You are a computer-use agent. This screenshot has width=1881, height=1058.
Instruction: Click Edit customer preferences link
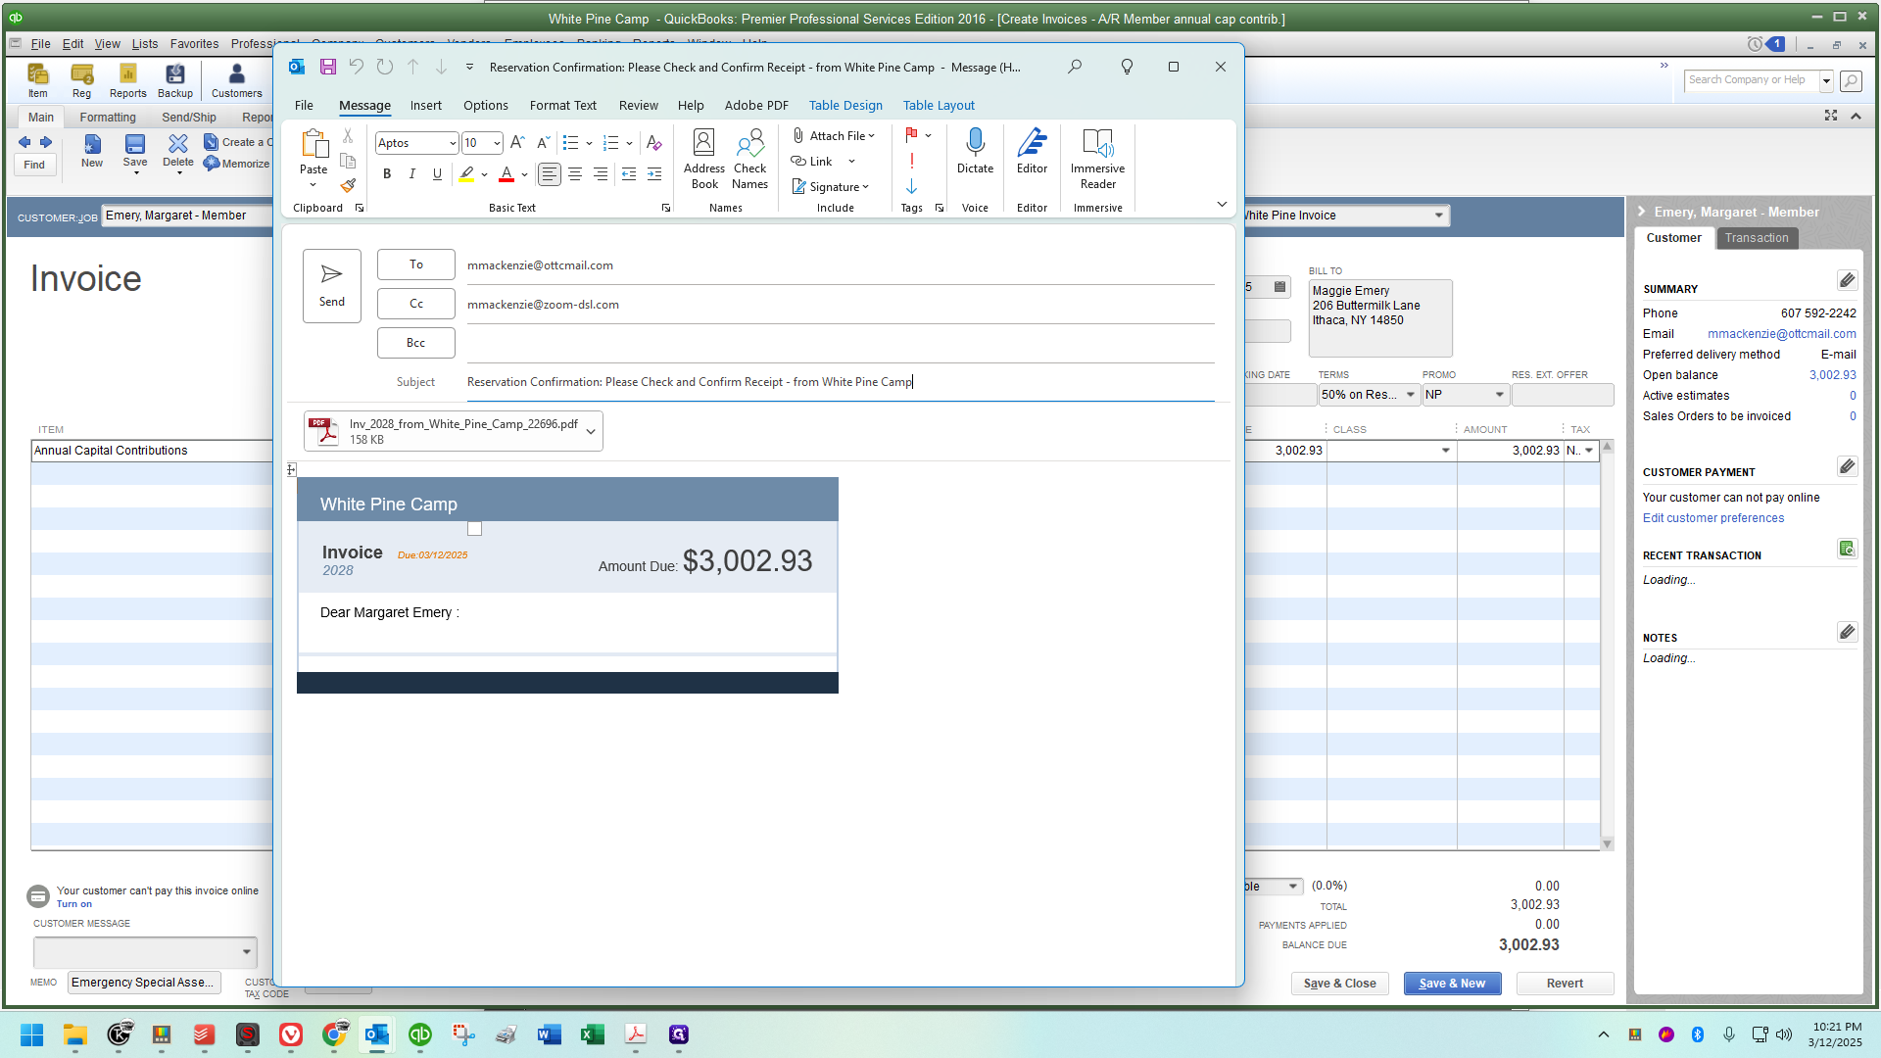coord(1713,518)
